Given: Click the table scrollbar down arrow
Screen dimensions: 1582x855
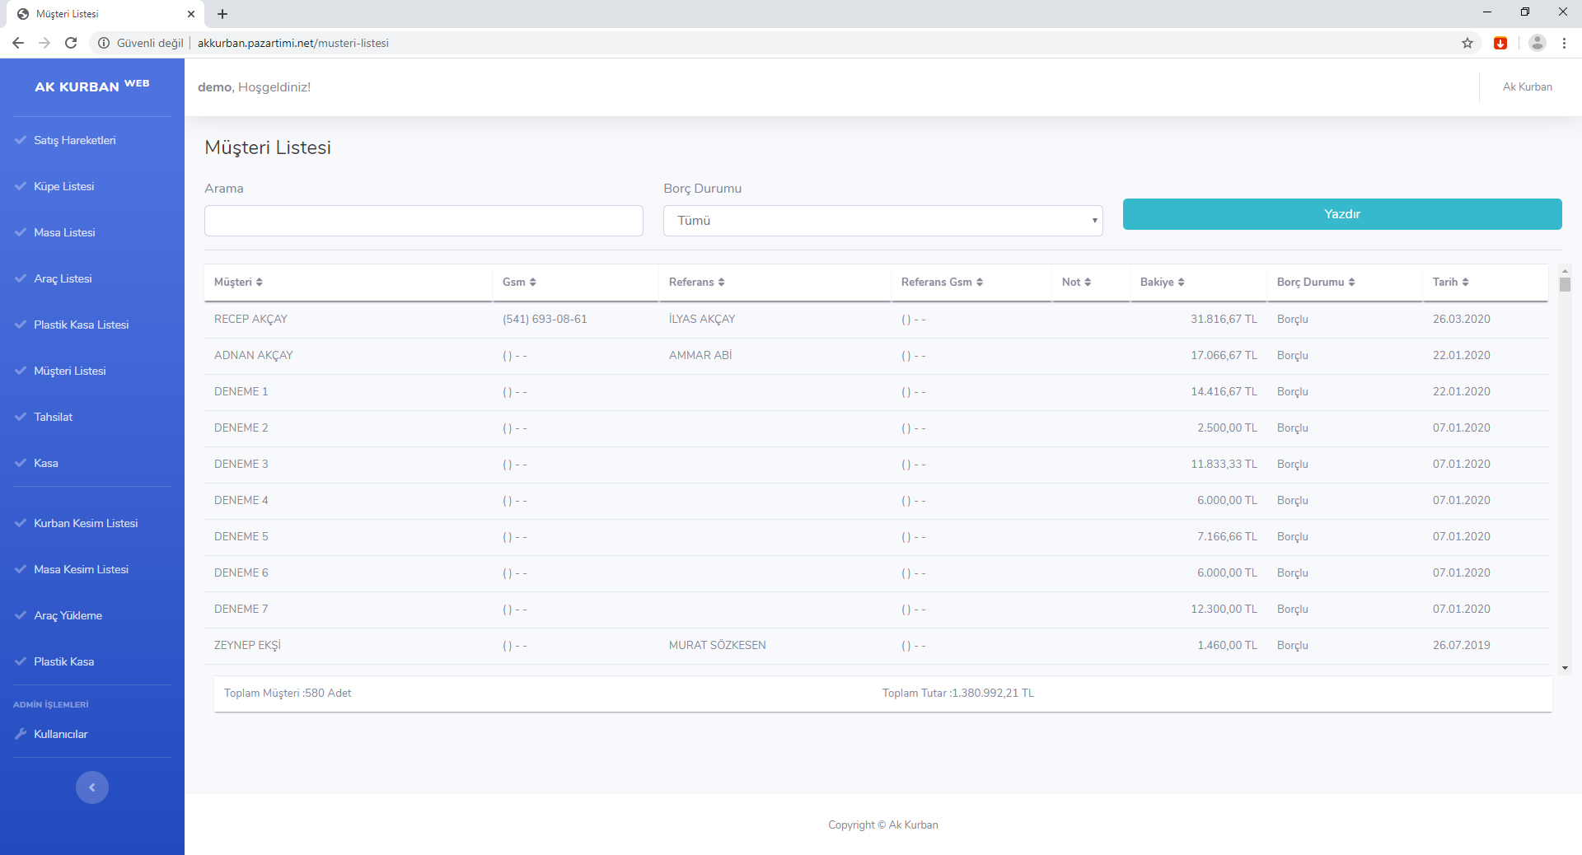Looking at the screenshot, I should coord(1565,668).
